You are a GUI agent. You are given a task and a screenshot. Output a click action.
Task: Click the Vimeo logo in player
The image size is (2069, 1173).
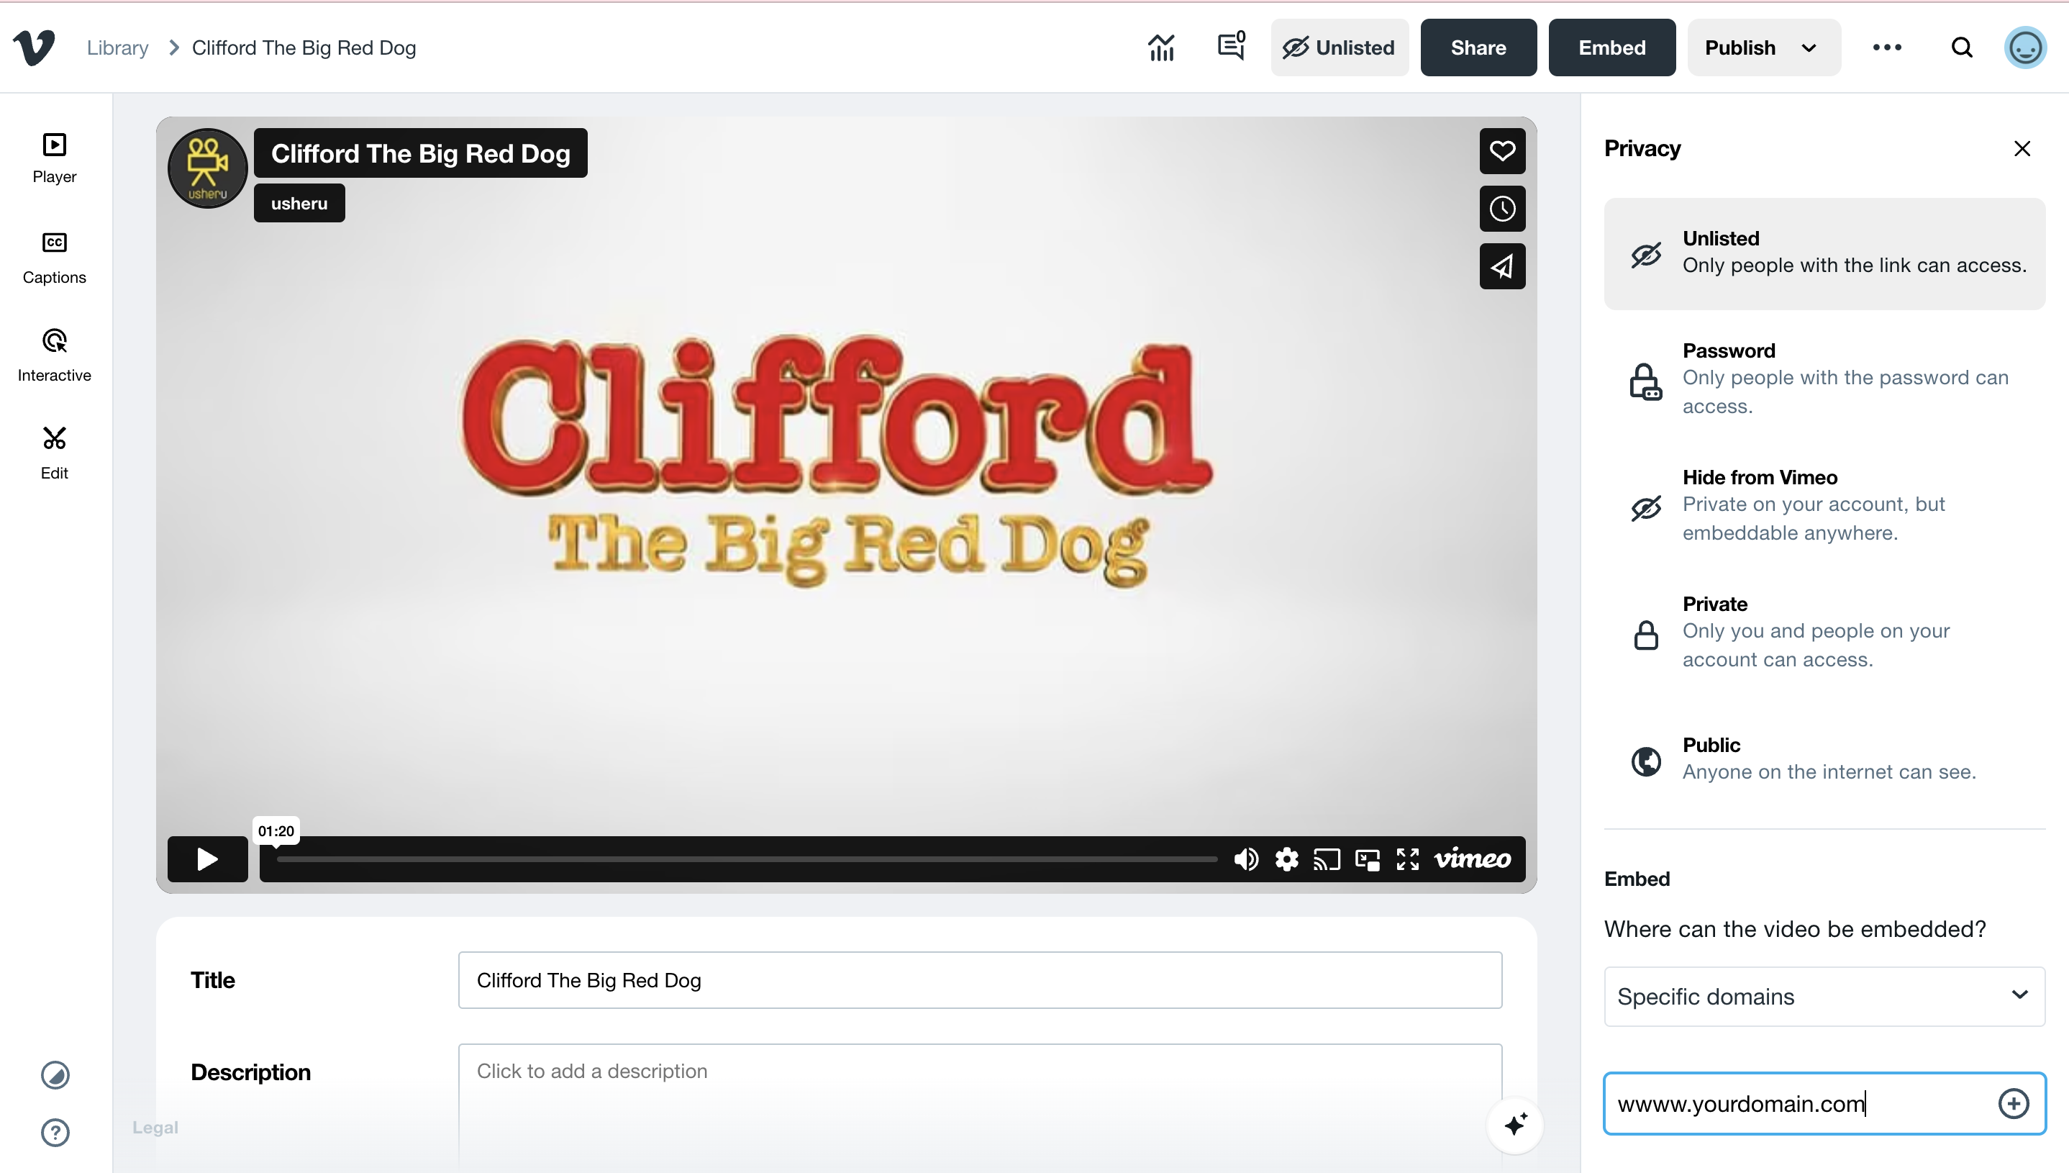(x=1472, y=859)
